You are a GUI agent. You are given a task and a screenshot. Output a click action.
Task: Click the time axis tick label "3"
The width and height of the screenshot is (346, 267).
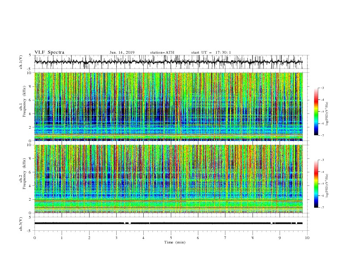coord(116,238)
